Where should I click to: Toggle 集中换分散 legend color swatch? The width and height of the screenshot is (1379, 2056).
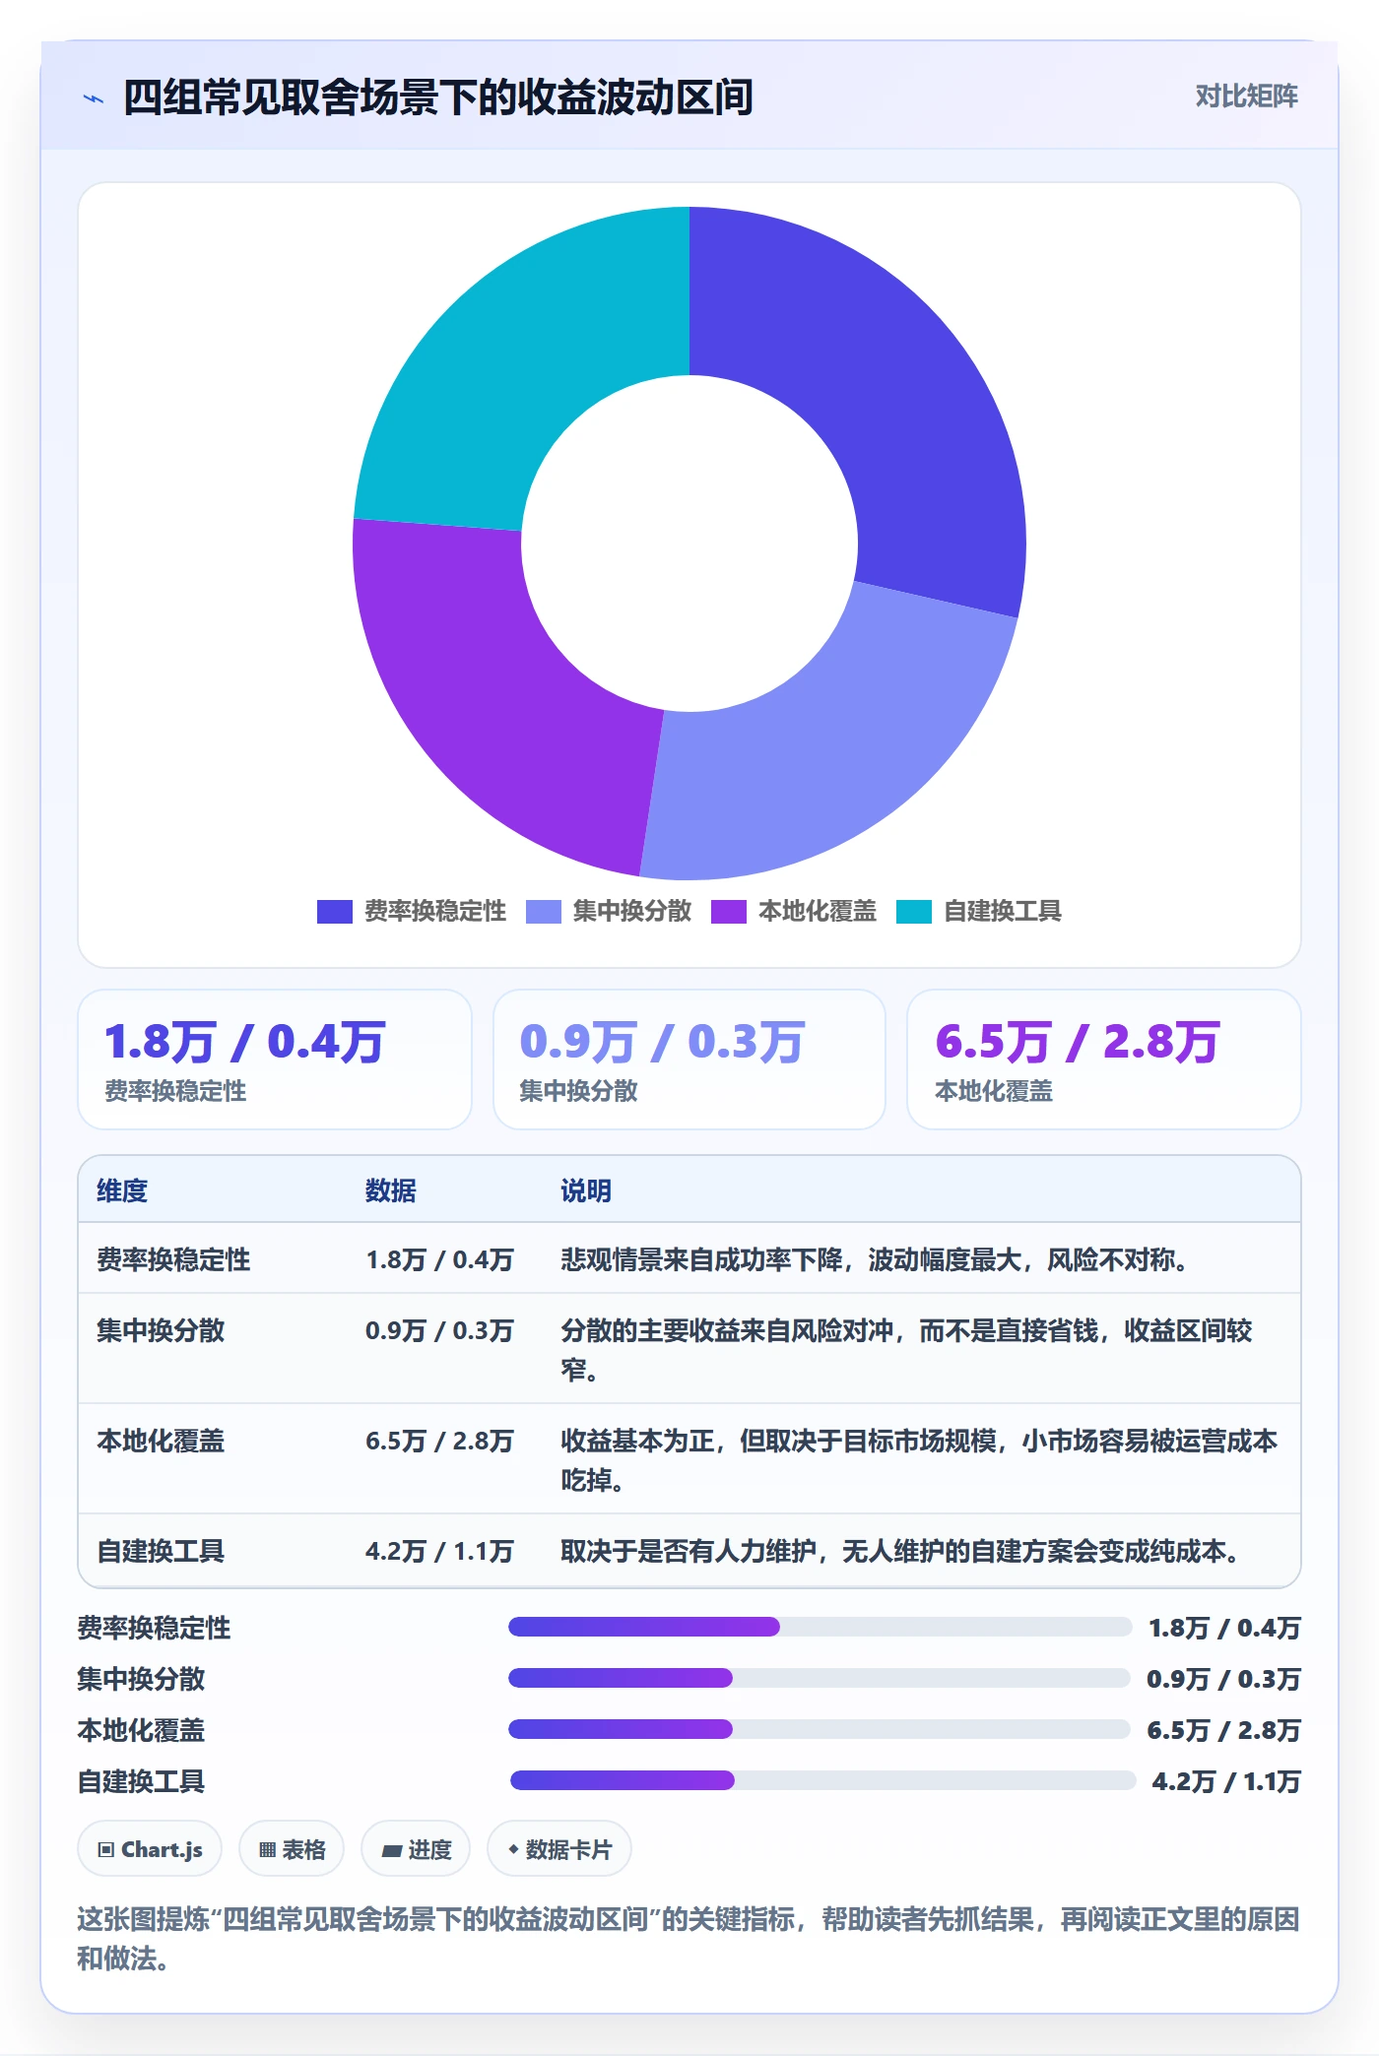[543, 912]
